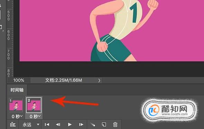Select frame 2 thumbnail
The width and height of the screenshot is (204, 129).
click(x=34, y=105)
